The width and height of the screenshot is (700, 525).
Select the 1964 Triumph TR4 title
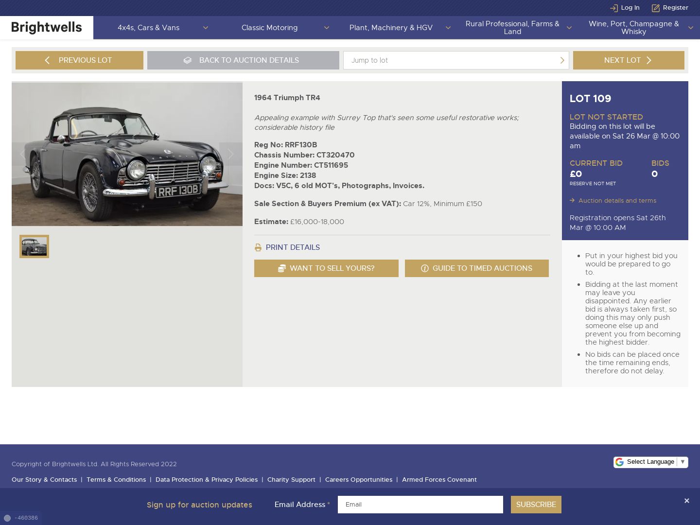pos(287,98)
